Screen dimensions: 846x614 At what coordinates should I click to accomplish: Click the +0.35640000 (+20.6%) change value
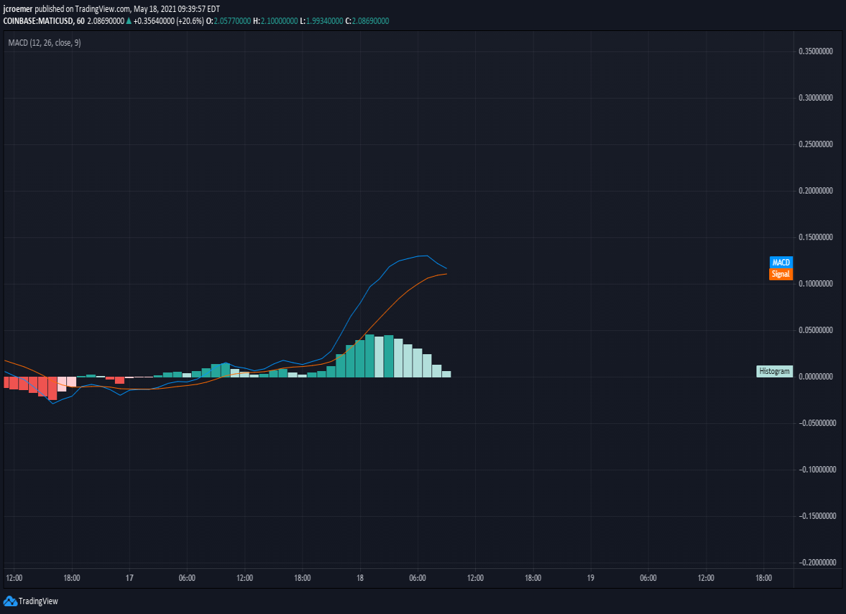pyautogui.click(x=168, y=21)
